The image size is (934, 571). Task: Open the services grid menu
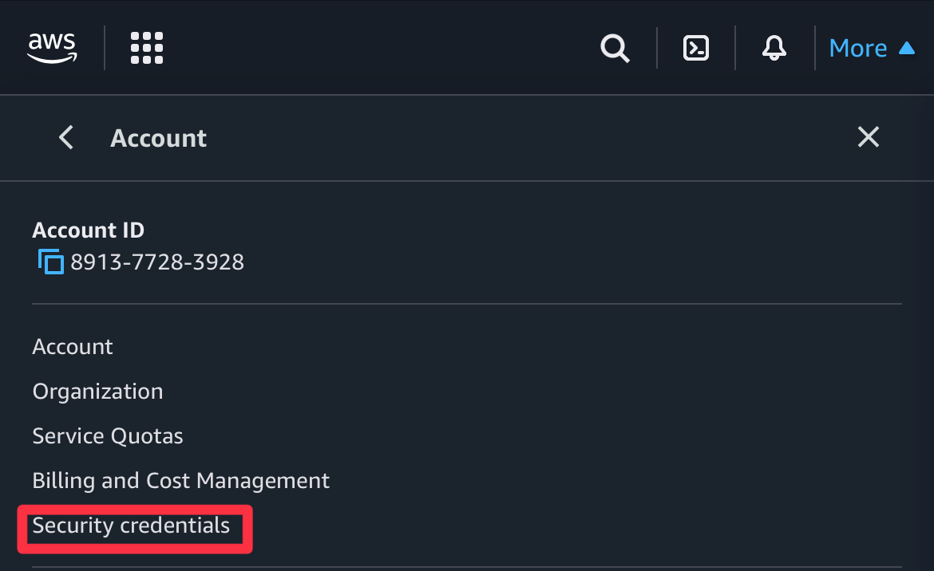click(147, 48)
